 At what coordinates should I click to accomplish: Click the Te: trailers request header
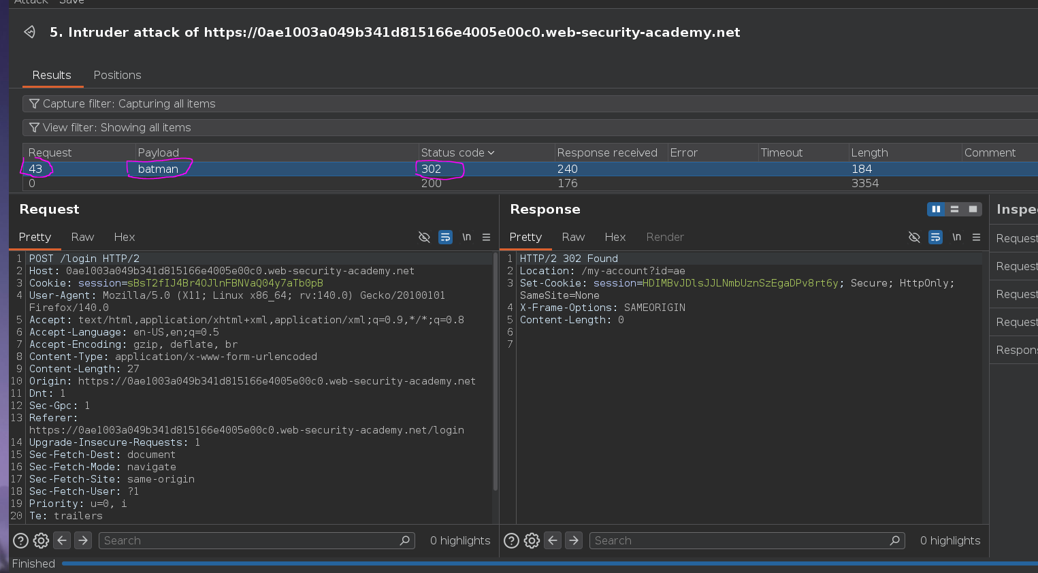tap(66, 516)
